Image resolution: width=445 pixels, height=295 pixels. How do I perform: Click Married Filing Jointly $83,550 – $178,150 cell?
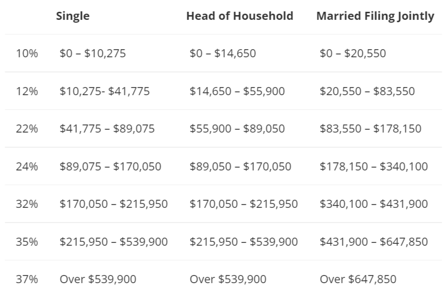(x=370, y=129)
